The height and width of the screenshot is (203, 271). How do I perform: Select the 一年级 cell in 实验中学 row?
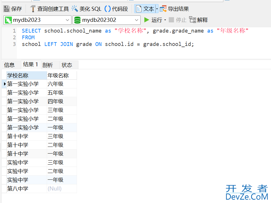coord(62,180)
